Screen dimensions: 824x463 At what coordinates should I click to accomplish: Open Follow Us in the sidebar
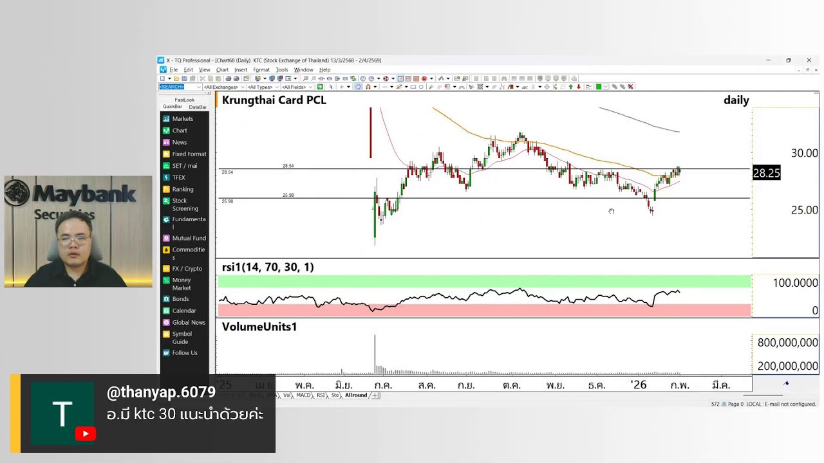(184, 352)
